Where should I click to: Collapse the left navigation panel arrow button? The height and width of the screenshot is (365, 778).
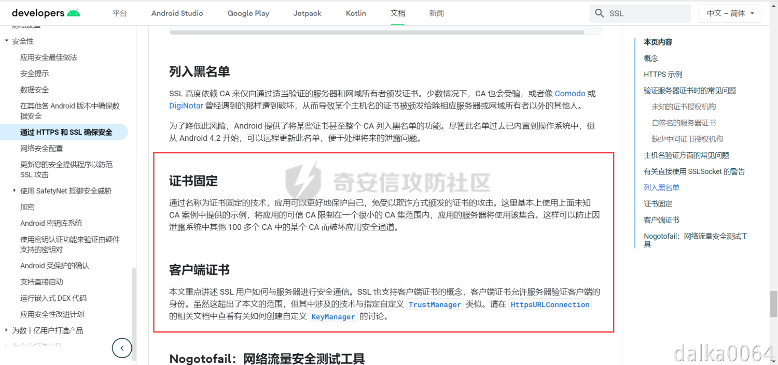point(122,348)
